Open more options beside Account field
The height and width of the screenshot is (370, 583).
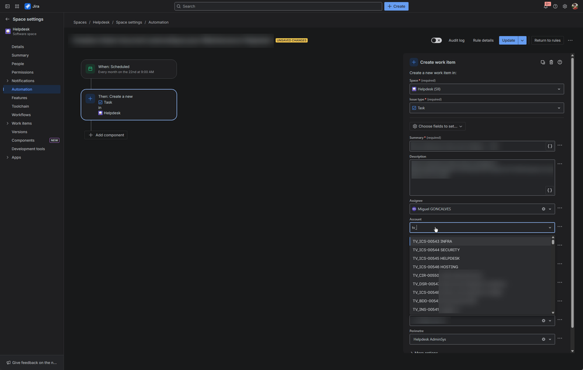pos(560,227)
